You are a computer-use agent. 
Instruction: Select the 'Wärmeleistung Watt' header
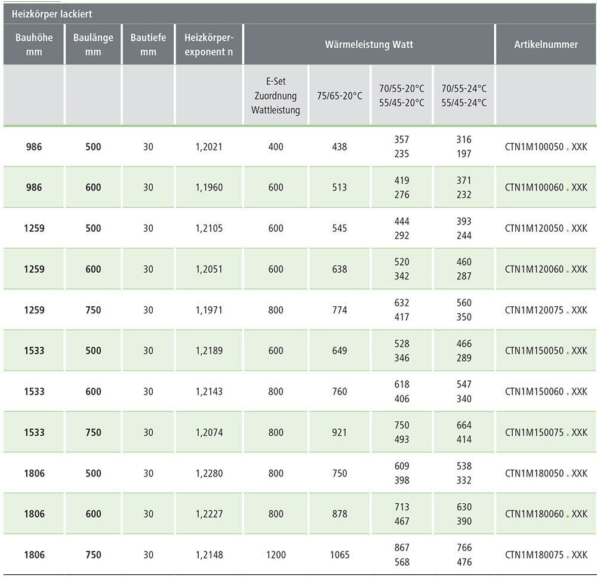point(369,45)
